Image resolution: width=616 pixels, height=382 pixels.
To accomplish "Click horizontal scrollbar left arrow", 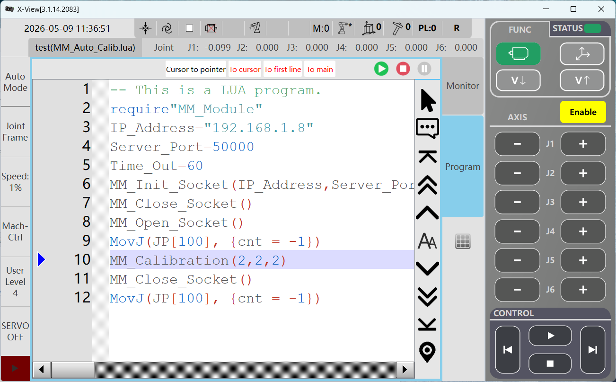I will pos(42,369).
